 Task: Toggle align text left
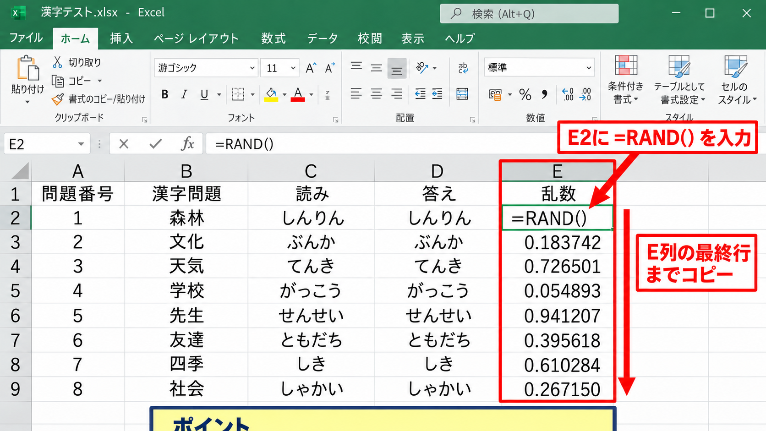356,94
